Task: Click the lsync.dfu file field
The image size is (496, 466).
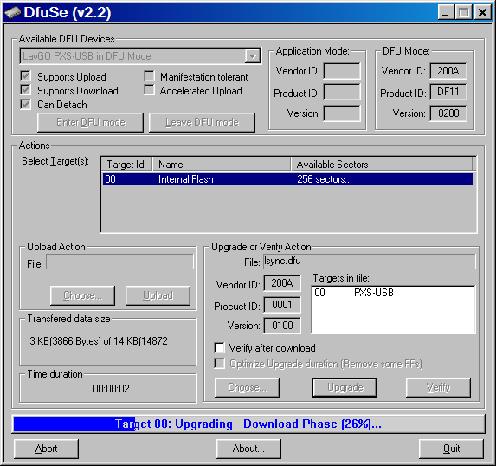Action: [369, 262]
